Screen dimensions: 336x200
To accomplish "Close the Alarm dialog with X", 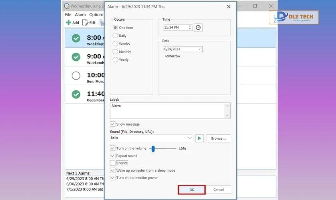I will 229,7.
